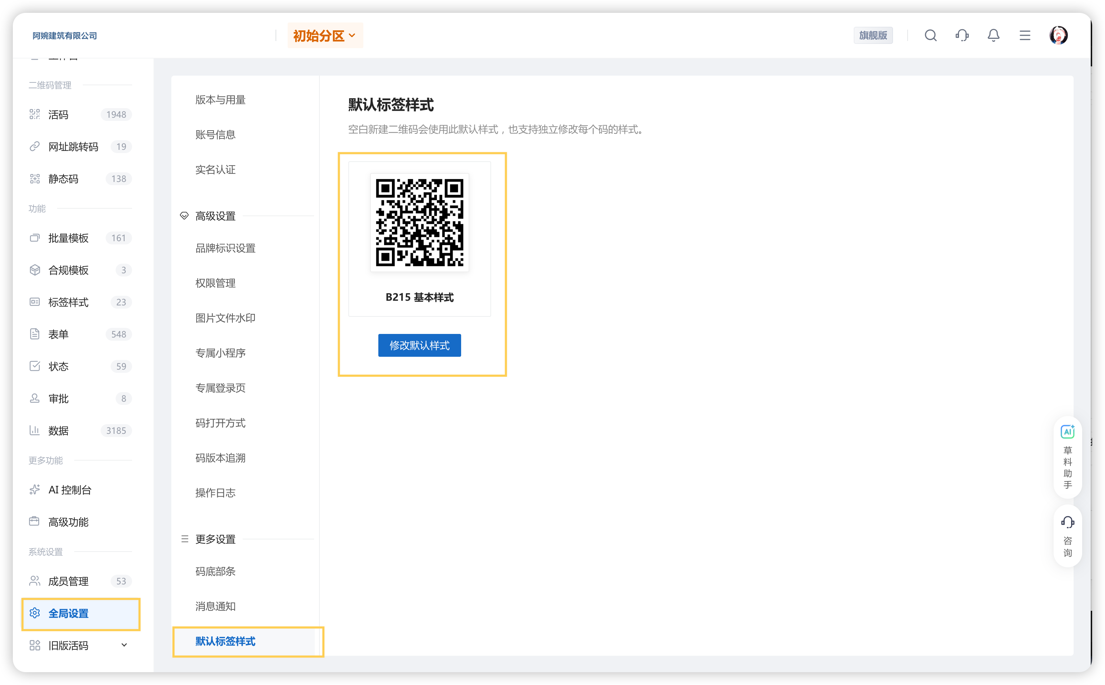1105x685 pixels.
Task: Click the 合规模板 cube icon
Action: pos(35,270)
